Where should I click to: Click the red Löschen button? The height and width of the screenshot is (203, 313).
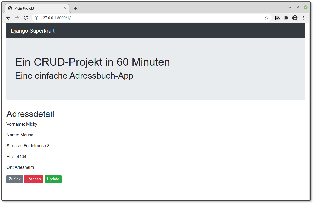coord(34,179)
